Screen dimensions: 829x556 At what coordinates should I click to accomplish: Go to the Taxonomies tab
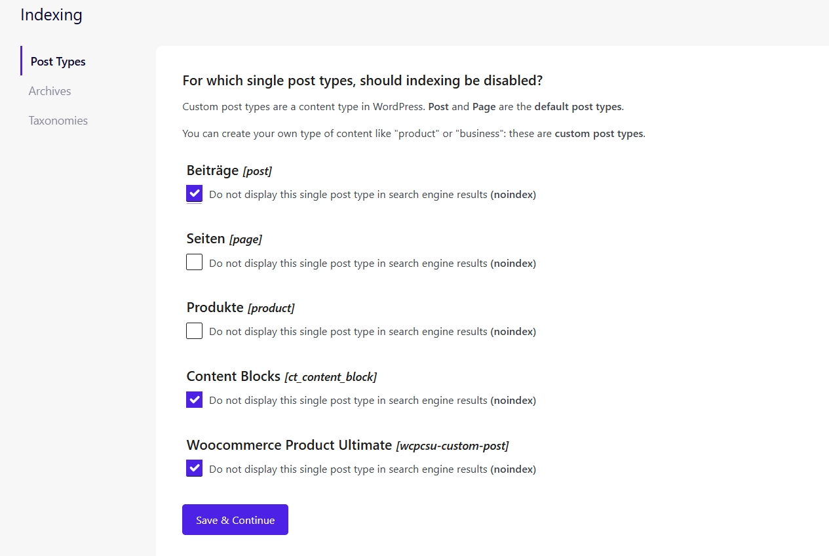58,121
